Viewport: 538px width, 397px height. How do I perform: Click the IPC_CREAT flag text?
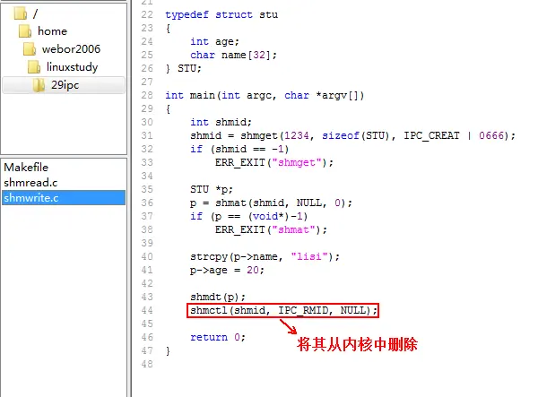(431, 135)
